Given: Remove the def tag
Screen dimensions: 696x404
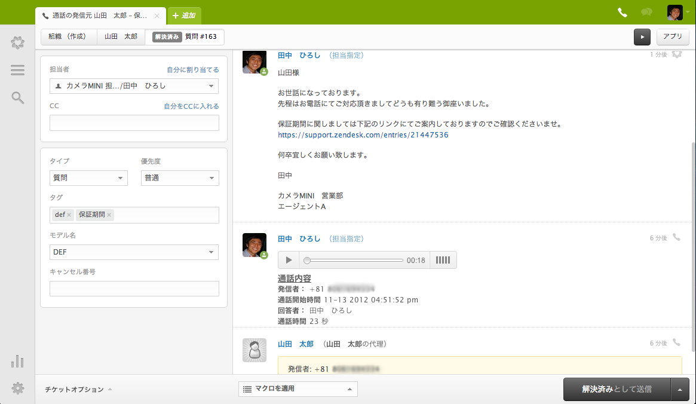Looking at the screenshot, I should point(69,215).
